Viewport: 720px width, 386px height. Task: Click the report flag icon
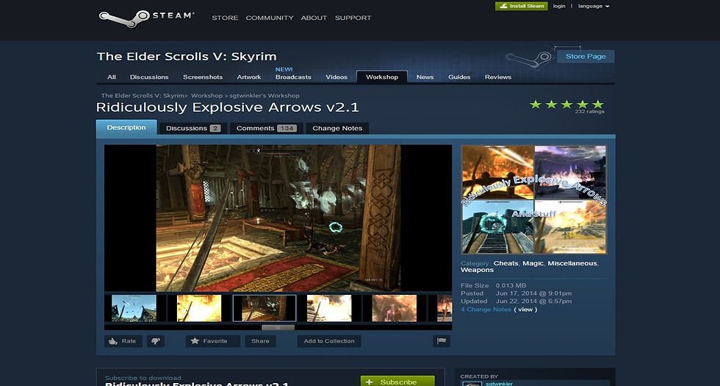442,341
